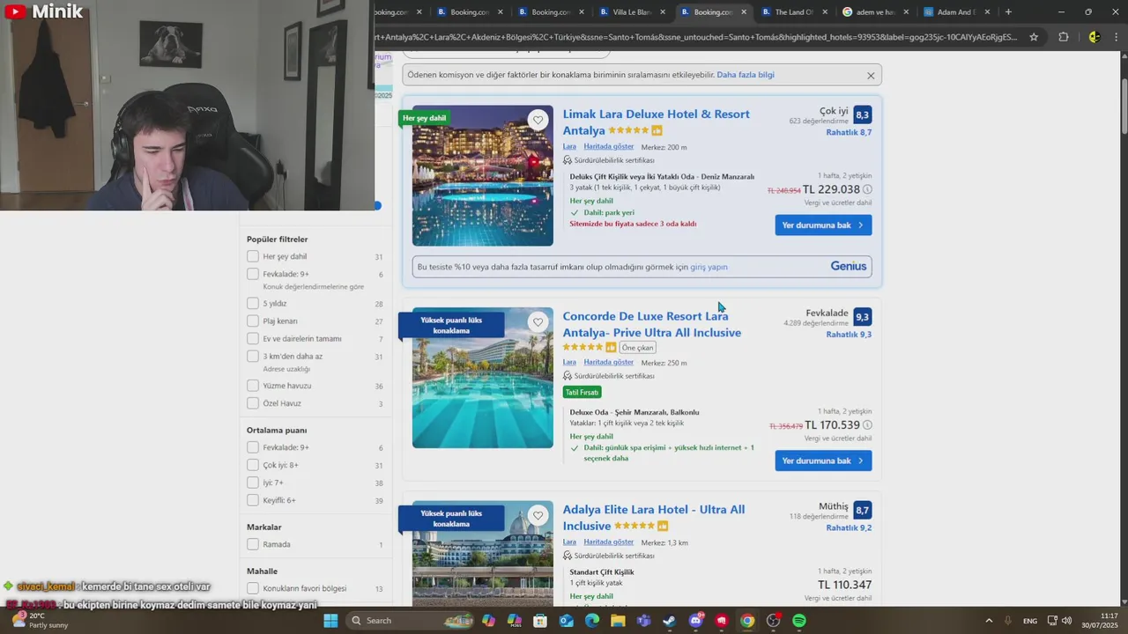The height and width of the screenshot is (634, 1128).
Task: Save Concorde De Luxe Resort with heart icon
Action: click(x=538, y=322)
